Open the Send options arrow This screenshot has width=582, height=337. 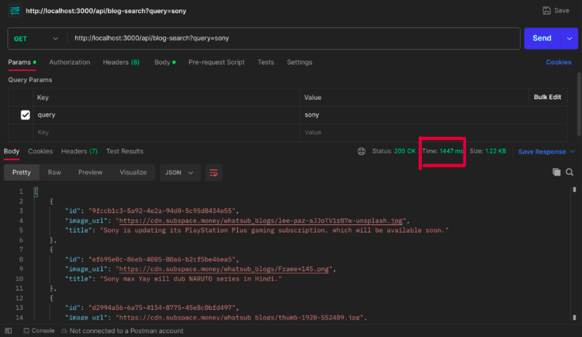[569, 39]
